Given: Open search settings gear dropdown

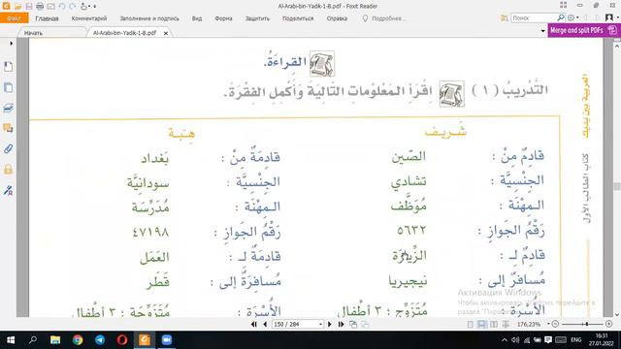Looking at the screenshot, I should (x=573, y=17).
